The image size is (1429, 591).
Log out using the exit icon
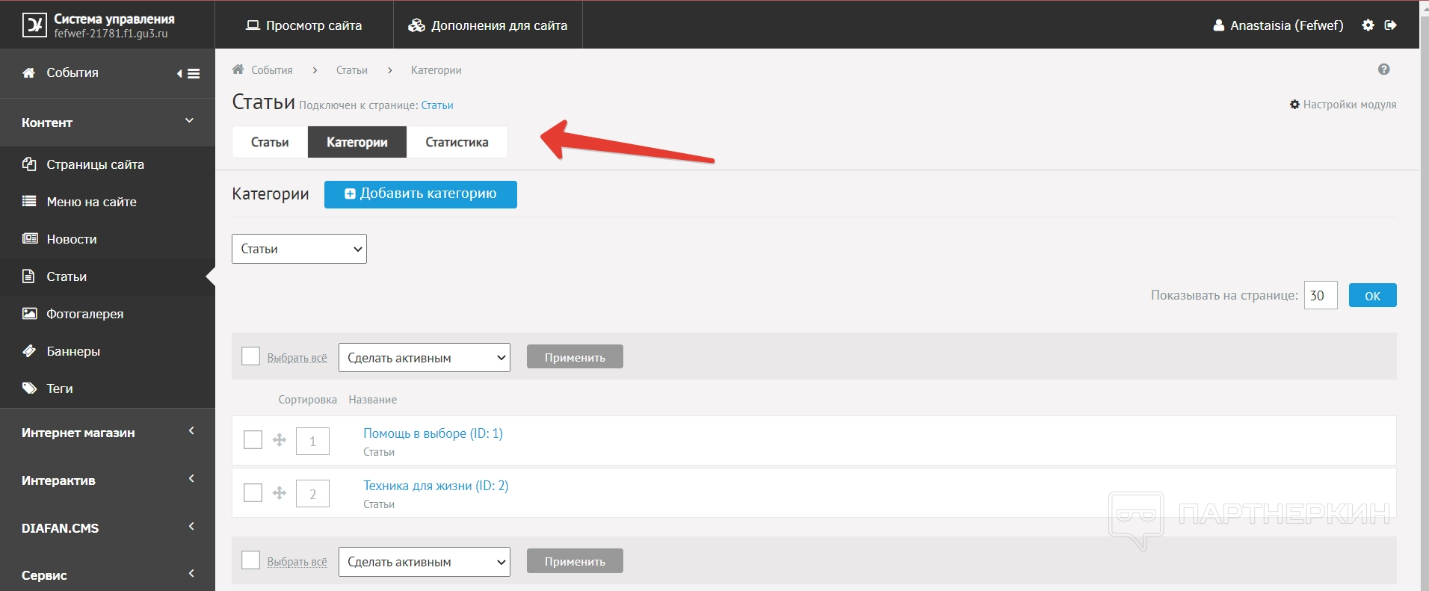1390,25
